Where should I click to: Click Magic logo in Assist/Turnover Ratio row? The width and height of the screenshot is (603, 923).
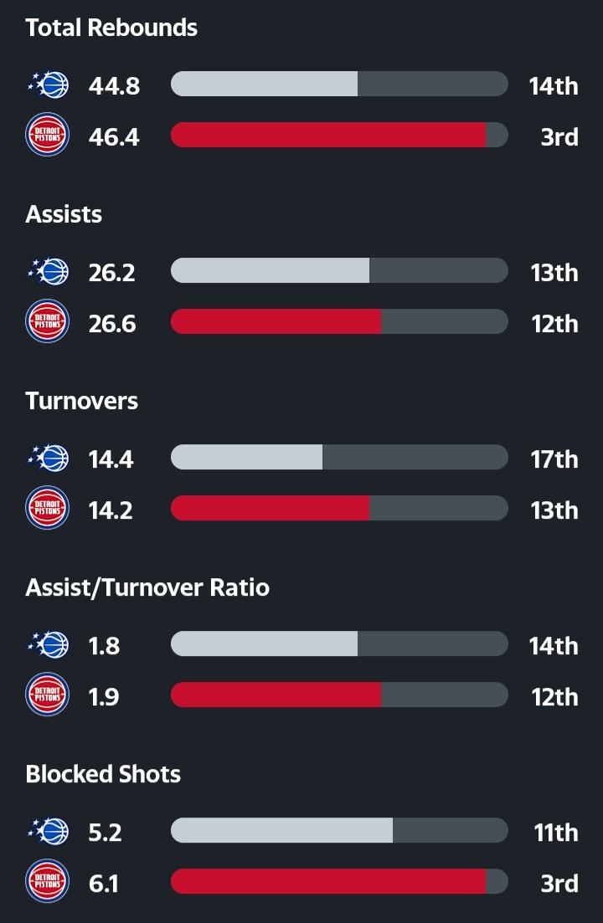pos(48,644)
